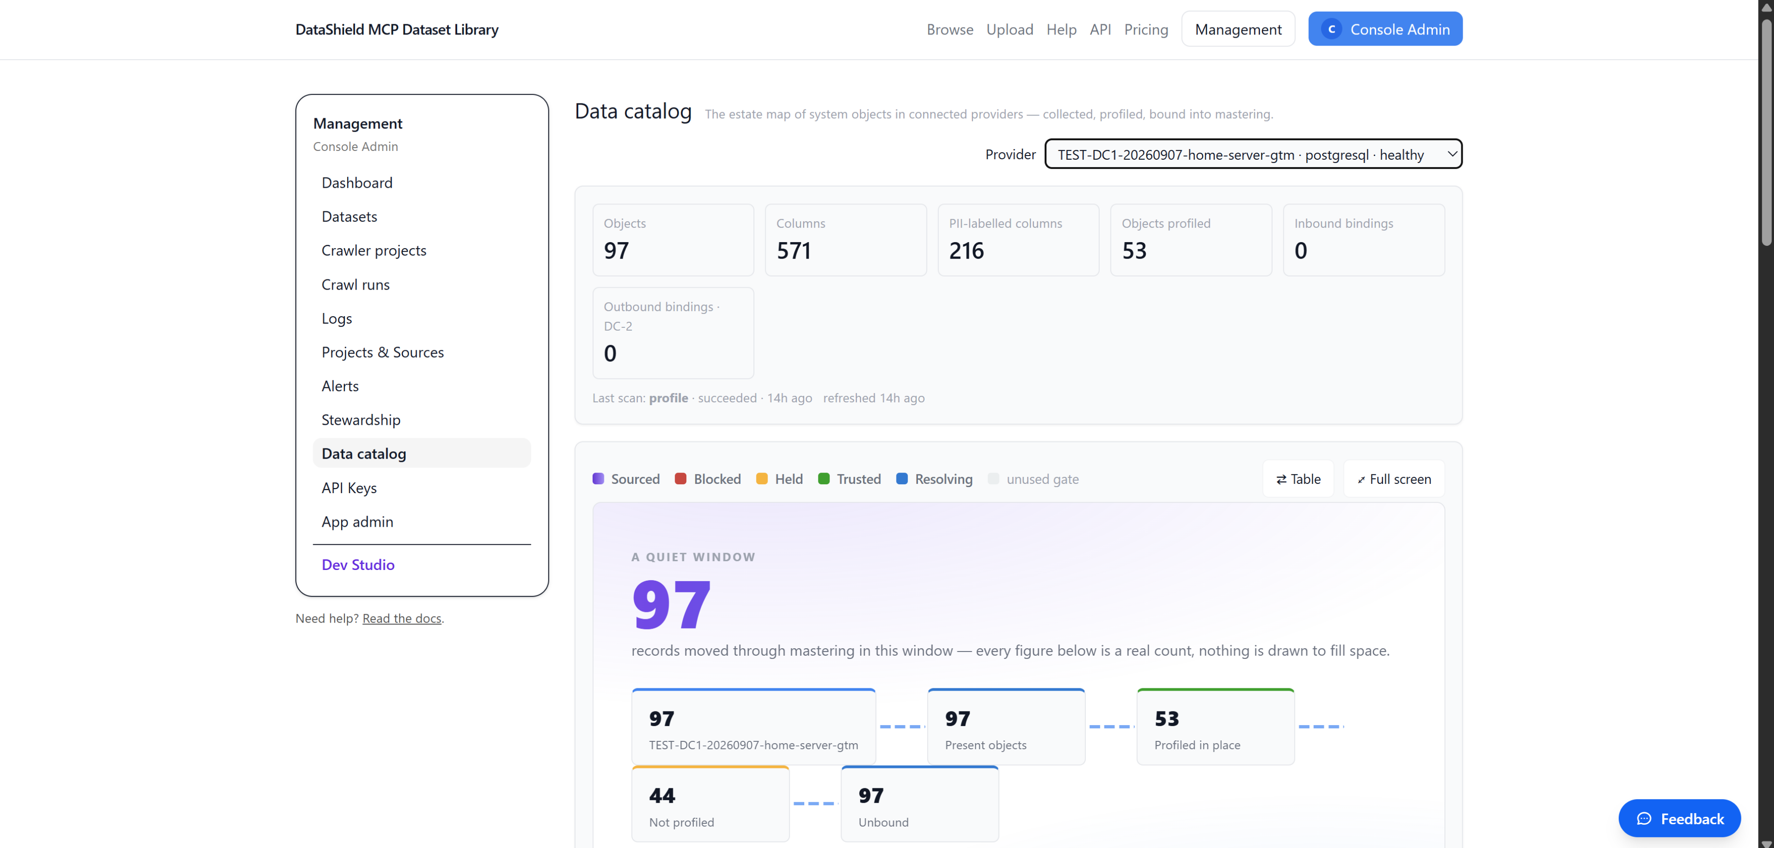
Task: Open Datasets in sidebar
Action: coord(421,216)
